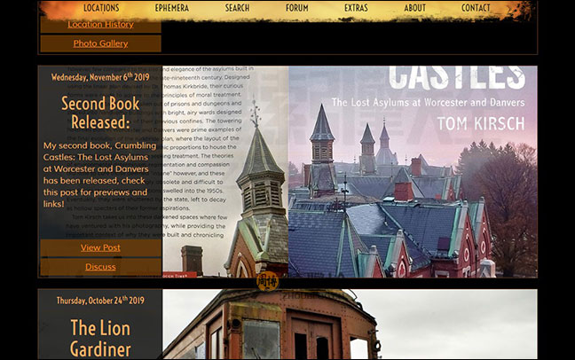575x360 pixels.
Task: Open the Forum section
Action: point(297,8)
